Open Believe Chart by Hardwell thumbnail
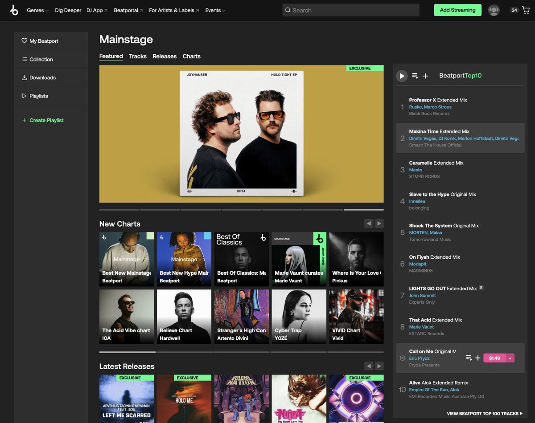535x423 pixels. [184, 317]
